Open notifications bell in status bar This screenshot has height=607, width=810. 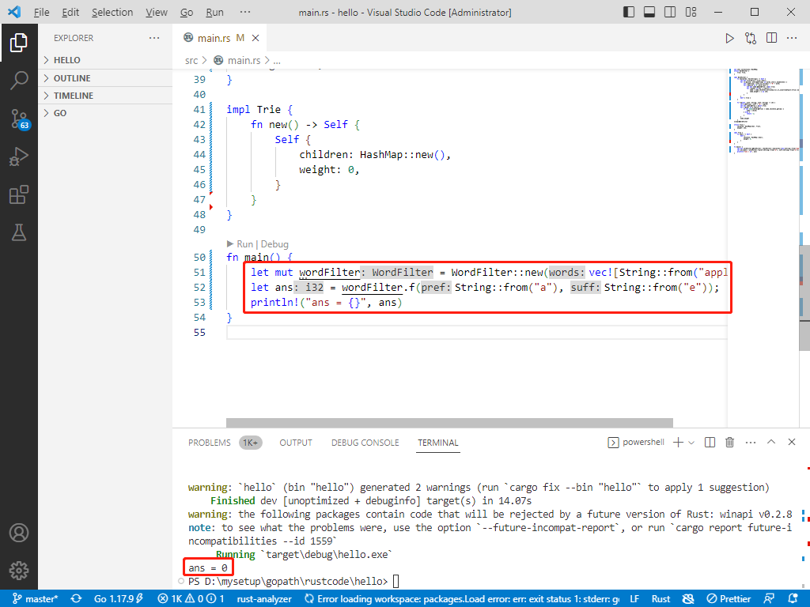click(793, 599)
